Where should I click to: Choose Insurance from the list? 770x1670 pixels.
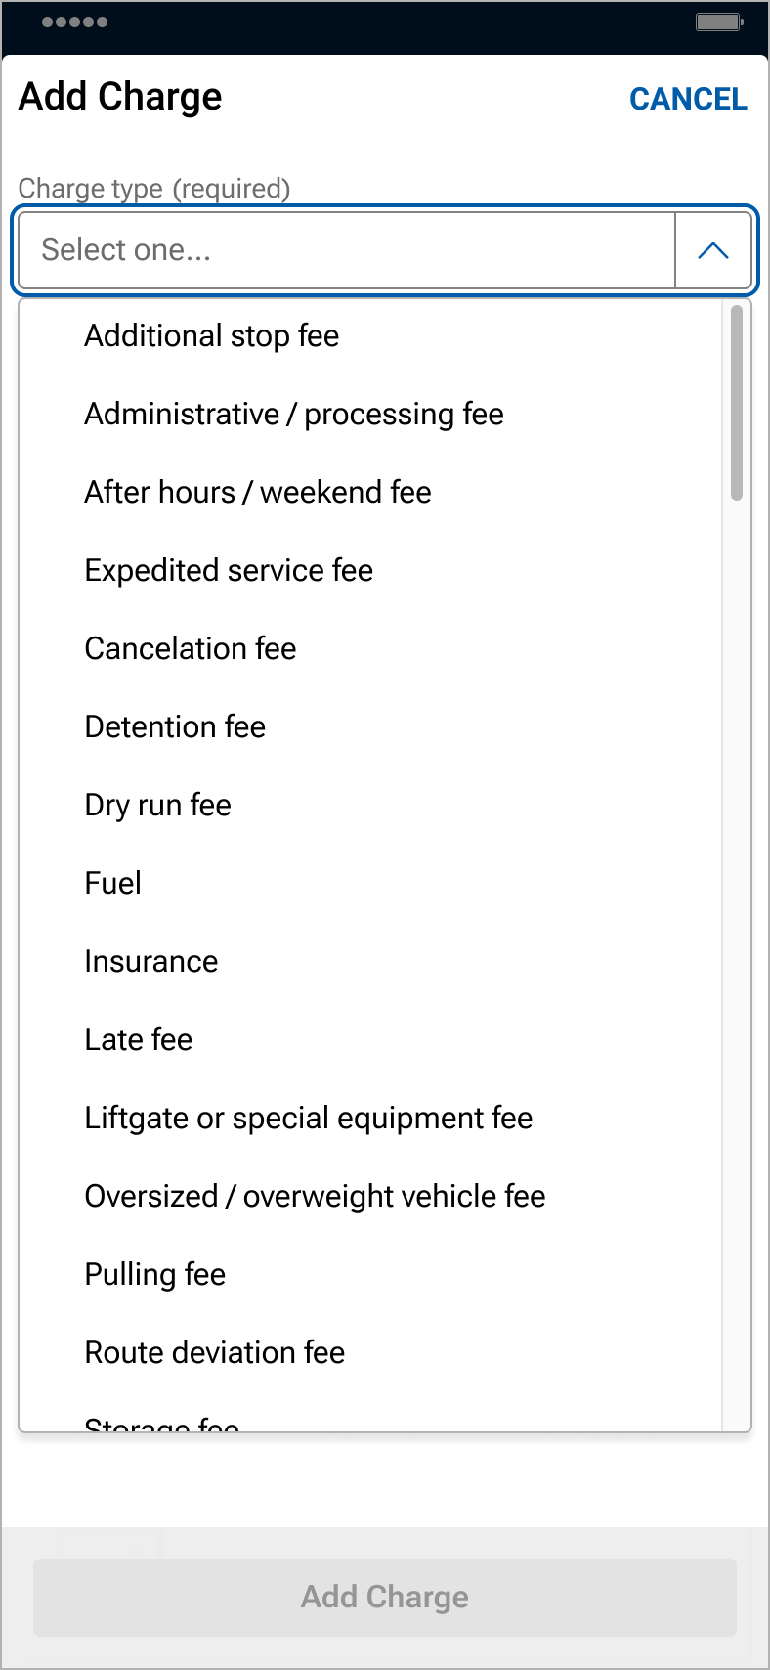click(151, 962)
